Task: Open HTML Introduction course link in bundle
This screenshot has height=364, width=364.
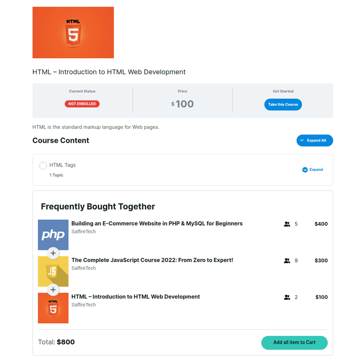Action: point(136,297)
